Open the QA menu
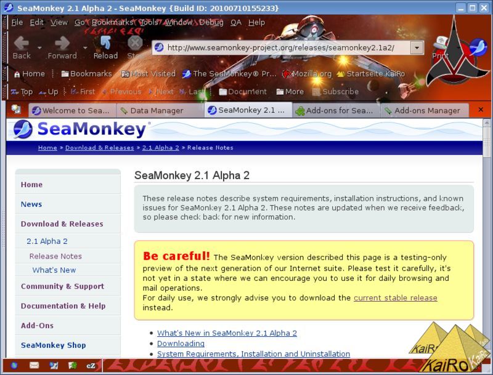This screenshot has width=493, height=375. point(236,22)
